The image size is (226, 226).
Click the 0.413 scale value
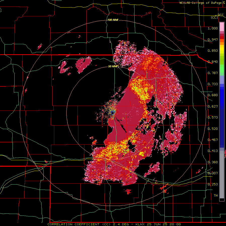(213, 151)
